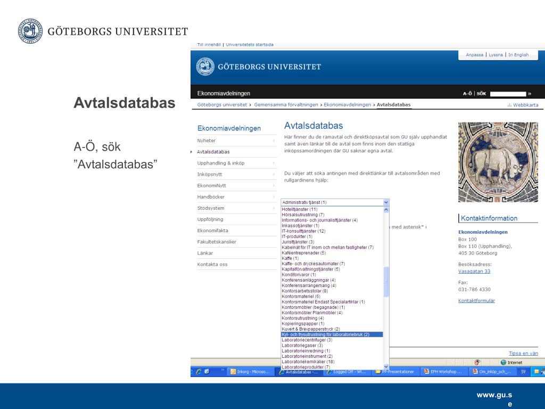
Task: Expand the arrow beside Upphandling & inköp
Action: coord(274,163)
